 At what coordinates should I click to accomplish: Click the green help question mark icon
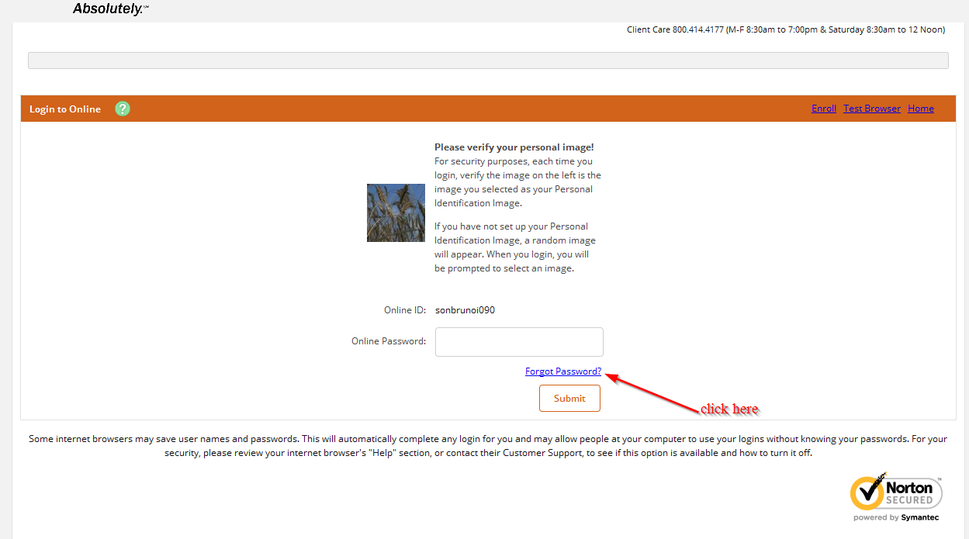123,109
